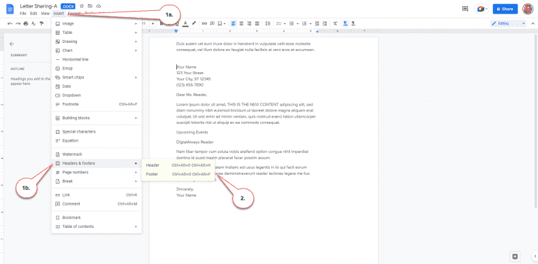The width and height of the screenshot is (538, 264).
Task: Close the outline panel with back arrow
Action: coord(12,44)
